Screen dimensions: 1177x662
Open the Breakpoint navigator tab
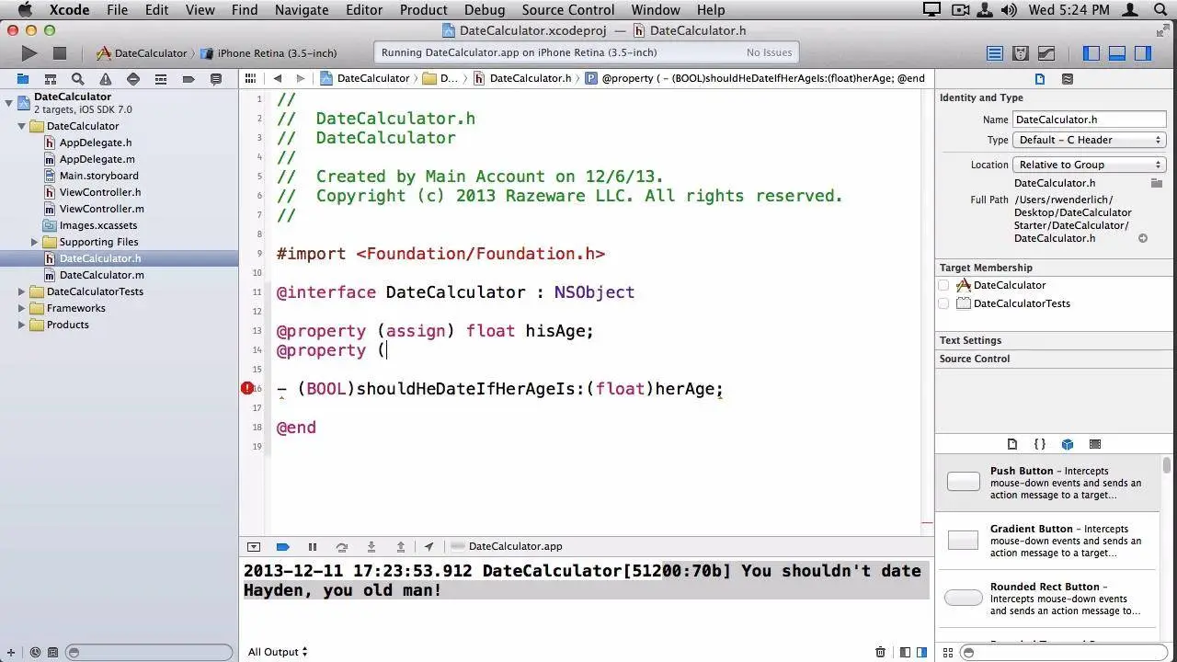click(189, 79)
